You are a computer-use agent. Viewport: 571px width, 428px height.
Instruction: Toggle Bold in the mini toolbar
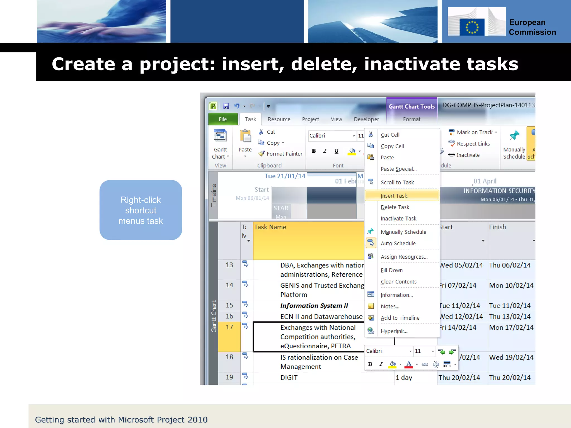tap(370, 364)
